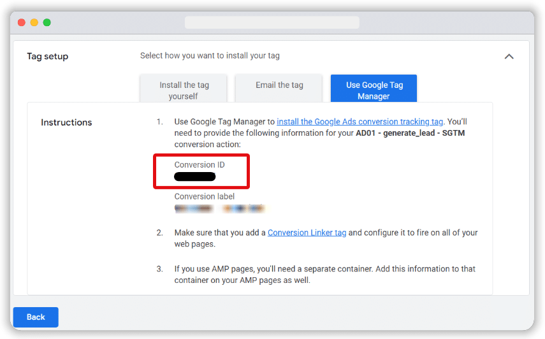Switch to the 'Email the tag' tab

click(279, 89)
